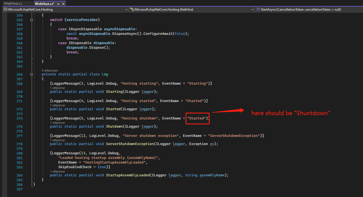363x197 pixels.
Task: Click 'IDisposable' on line 360
Action: pos(80,43)
